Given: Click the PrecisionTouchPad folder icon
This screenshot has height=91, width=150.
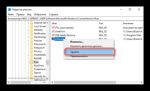Looking at the screenshot, I should click(31, 44).
